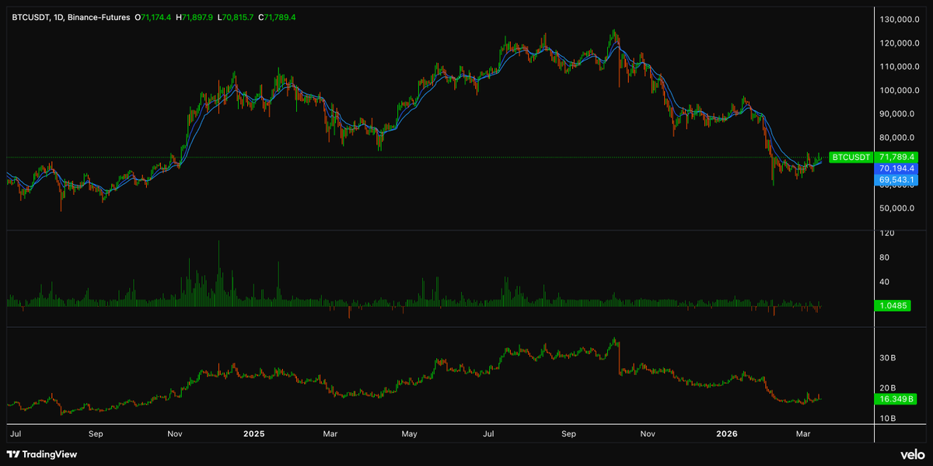
Task: Click the 120,000.0 price axis label
Action: tap(898, 43)
